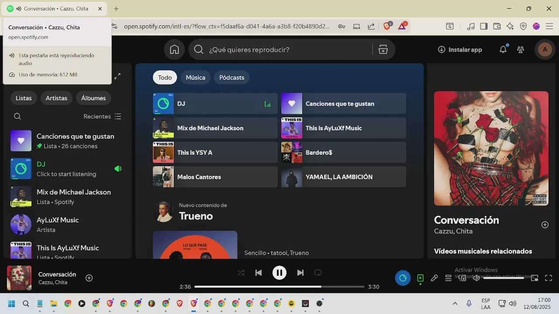Filter library by Artistas

[56, 98]
